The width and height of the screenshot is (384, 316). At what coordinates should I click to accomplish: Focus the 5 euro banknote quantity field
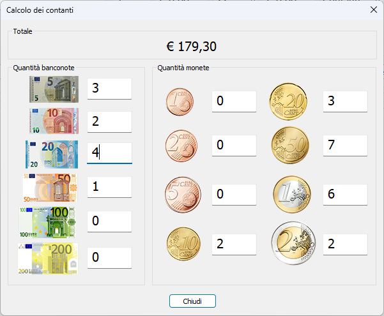(x=109, y=89)
